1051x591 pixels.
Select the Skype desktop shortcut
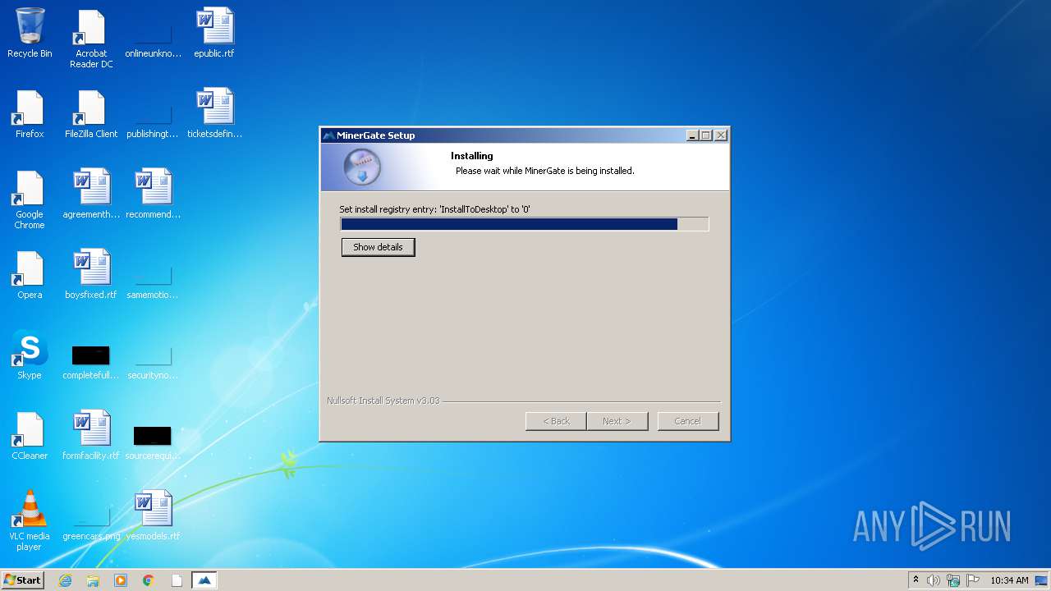tap(30, 355)
